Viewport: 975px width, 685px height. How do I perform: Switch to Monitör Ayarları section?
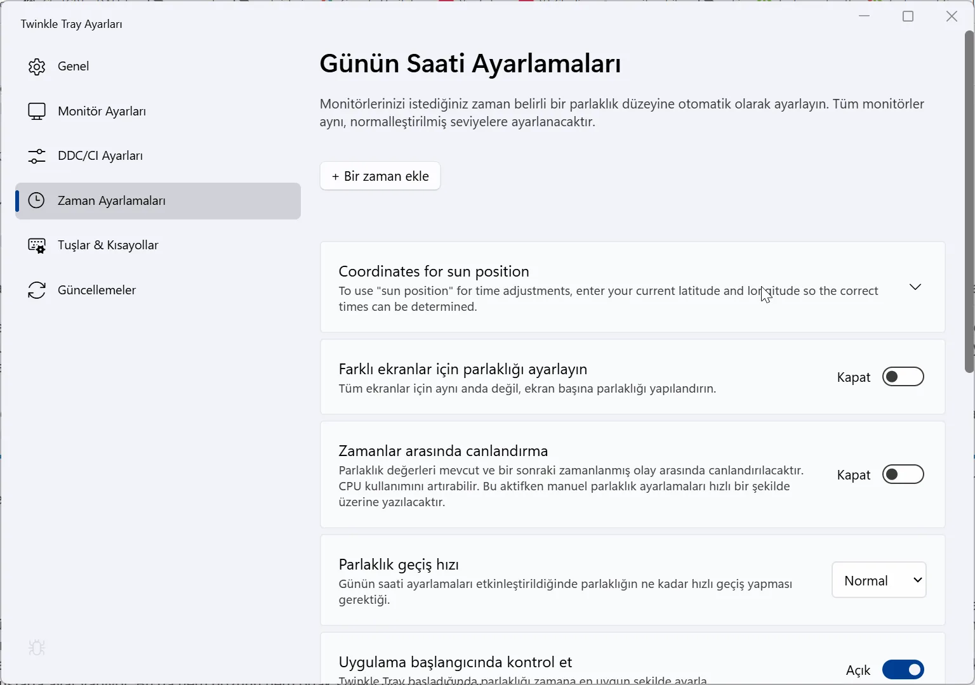coord(102,112)
